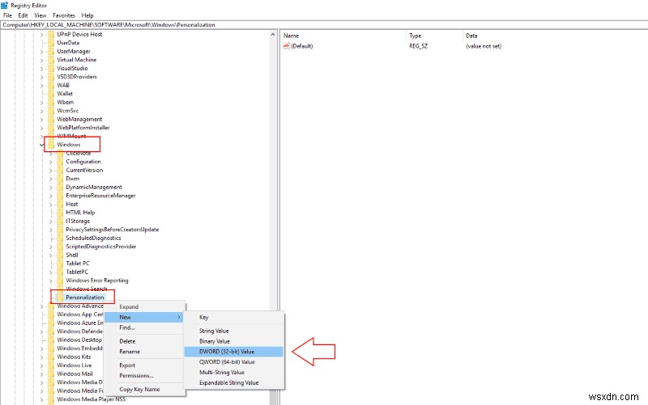
Task: Click the Shell folder icon
Action: (x=60, y=255)
